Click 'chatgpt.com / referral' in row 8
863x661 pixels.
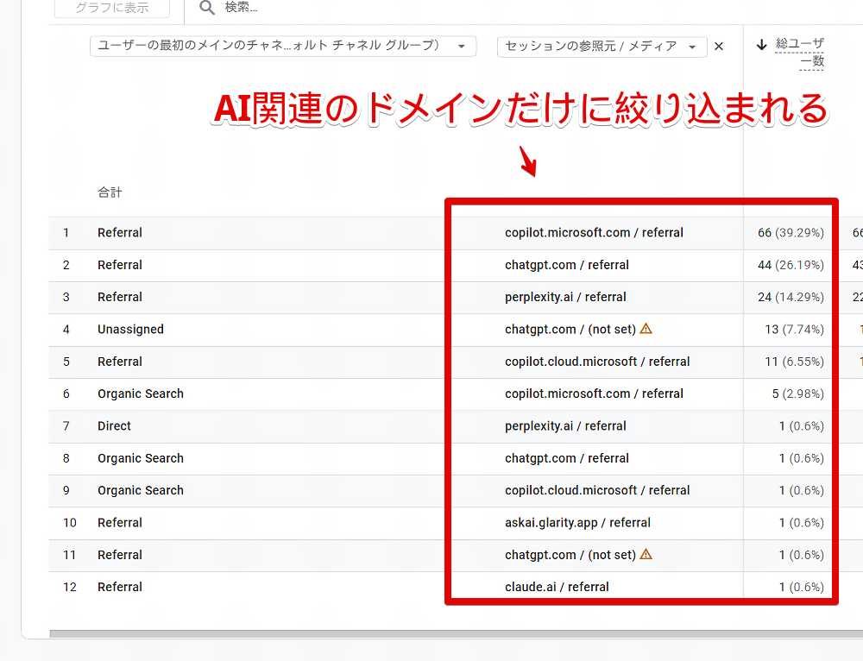point(566,458)
